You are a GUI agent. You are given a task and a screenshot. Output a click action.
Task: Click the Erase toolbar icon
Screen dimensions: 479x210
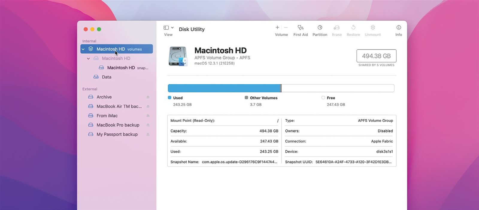click(336, 28)
